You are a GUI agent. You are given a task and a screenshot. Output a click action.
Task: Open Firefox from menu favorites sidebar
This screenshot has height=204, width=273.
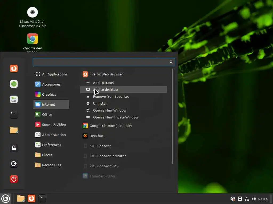tap(14, 68)
